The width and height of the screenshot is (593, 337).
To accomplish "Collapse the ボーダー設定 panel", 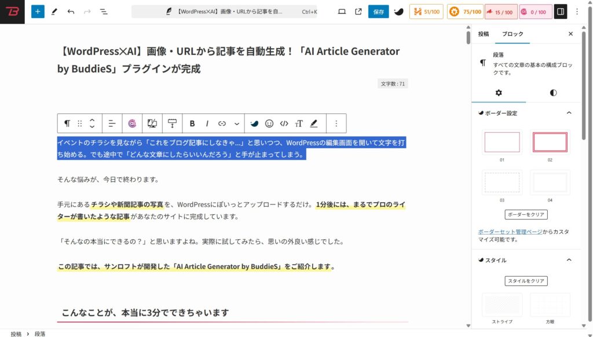I will tap(569, 113).
